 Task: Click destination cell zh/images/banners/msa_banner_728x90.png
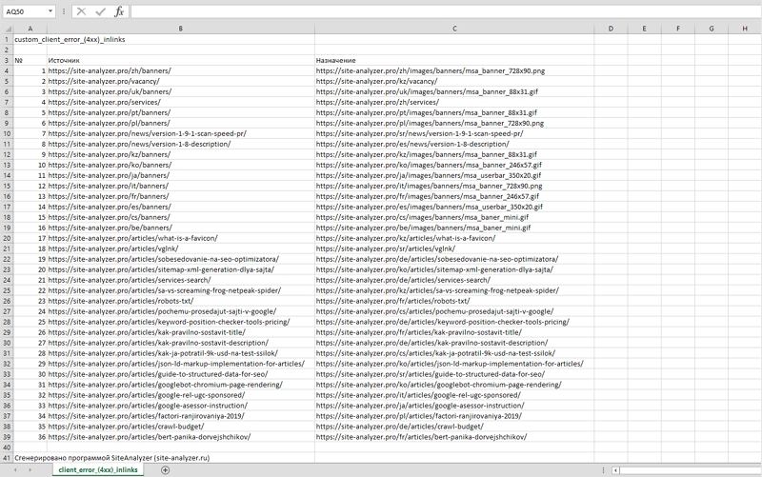[x=454, y=70]
